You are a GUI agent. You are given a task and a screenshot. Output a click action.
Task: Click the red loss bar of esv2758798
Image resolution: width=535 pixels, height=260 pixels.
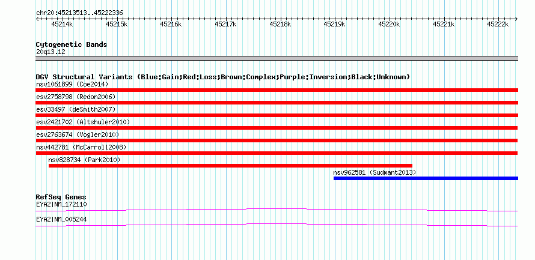pyautogui.click(x=277, y=103)
